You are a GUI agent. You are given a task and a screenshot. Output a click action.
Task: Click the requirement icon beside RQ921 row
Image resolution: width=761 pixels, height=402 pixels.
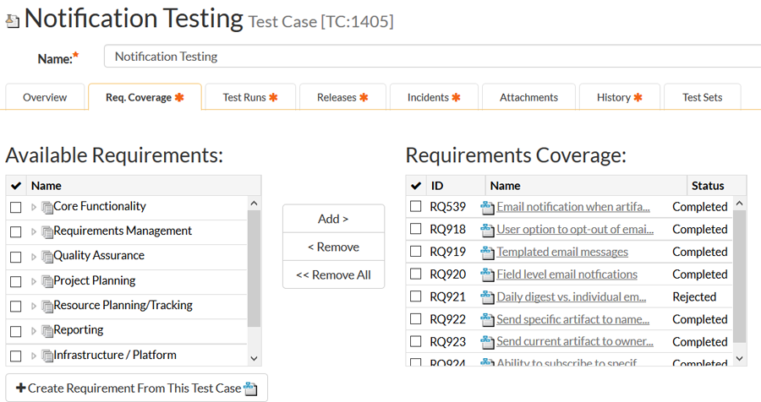click(487, 297)
